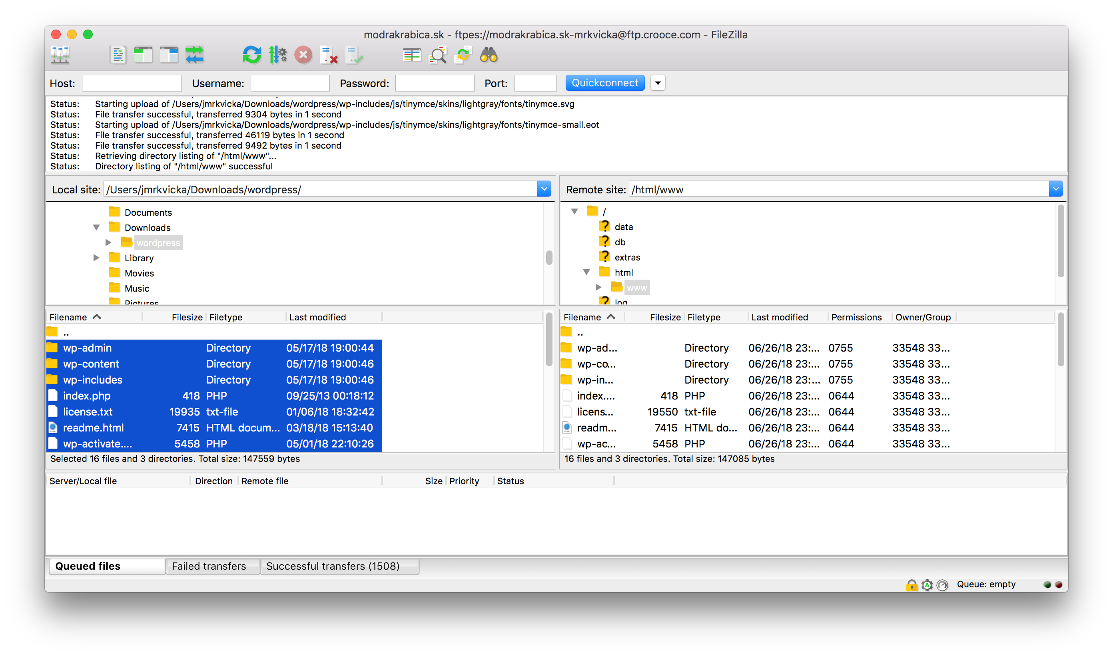Viewport: 1113px width, 656px height.
Task: Expand the www folder in remote tree
Action: 598,287
